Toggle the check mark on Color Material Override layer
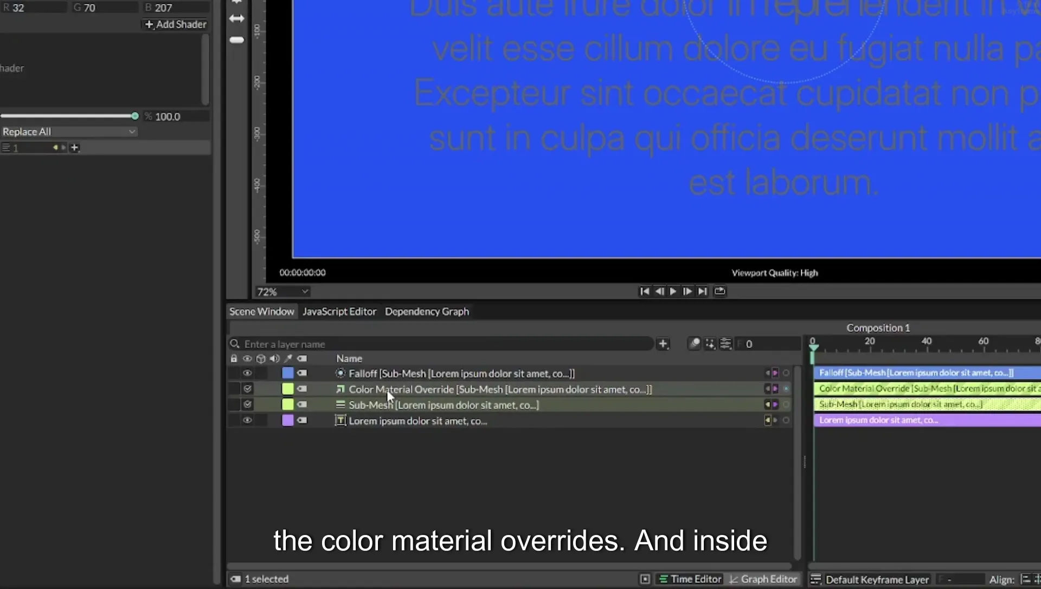Screen dimensions: 1041x589 pyautogui.click(x=248, y=389)
